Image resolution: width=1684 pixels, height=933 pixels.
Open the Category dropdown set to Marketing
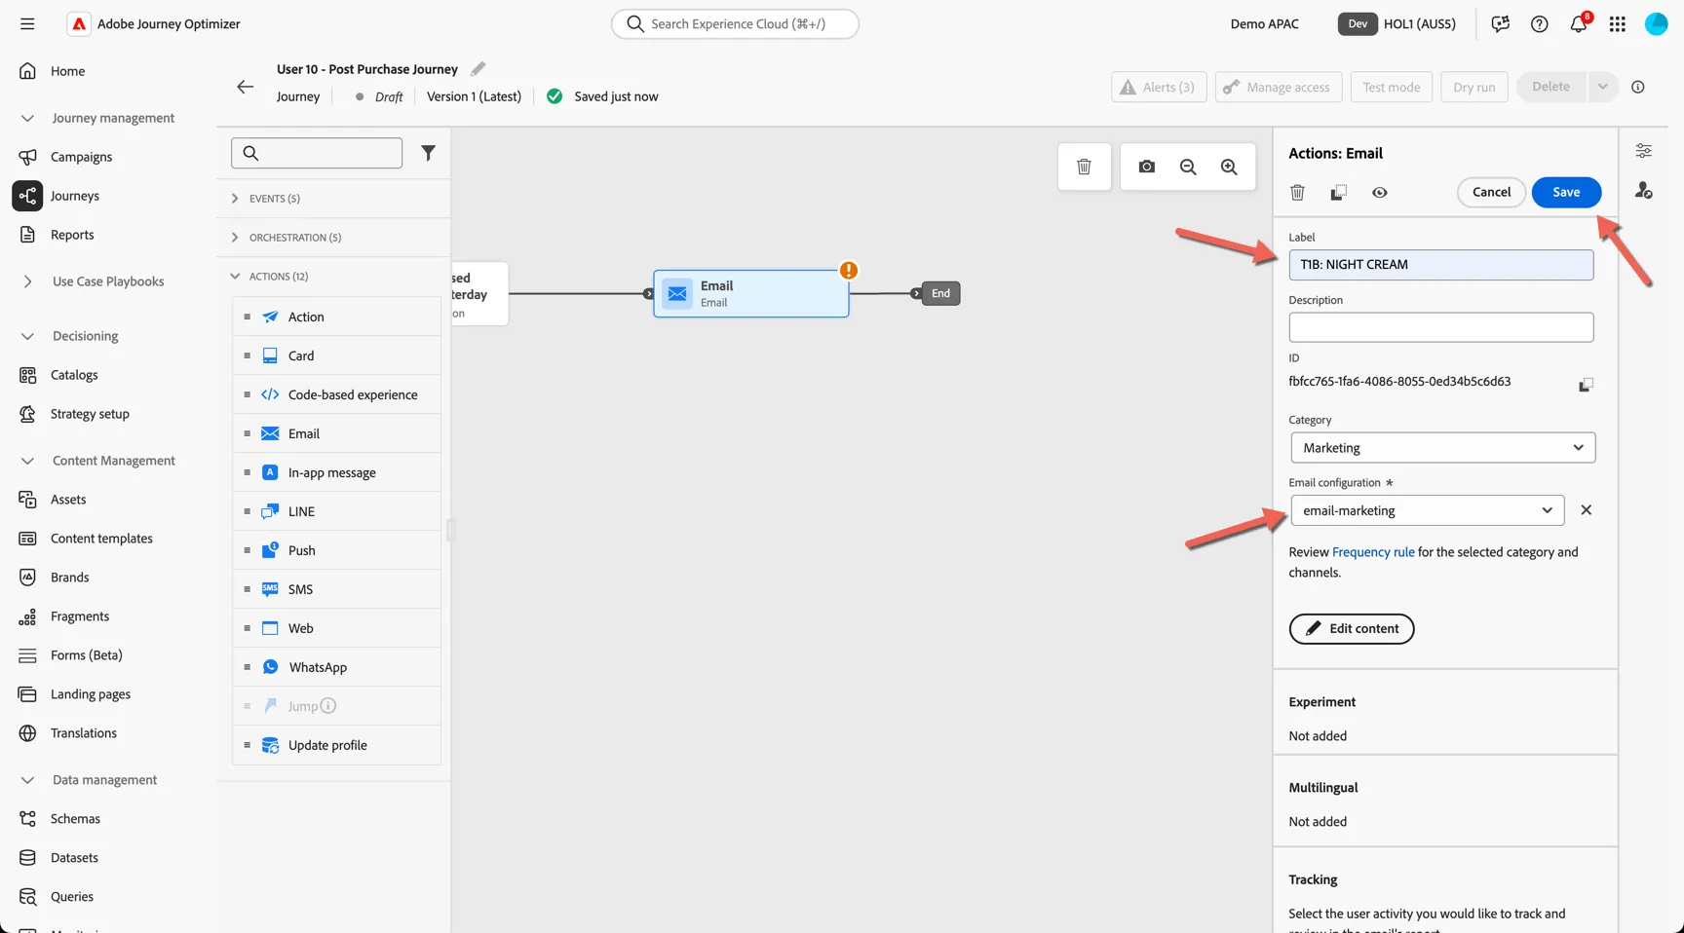click(x=1443, y=448)
